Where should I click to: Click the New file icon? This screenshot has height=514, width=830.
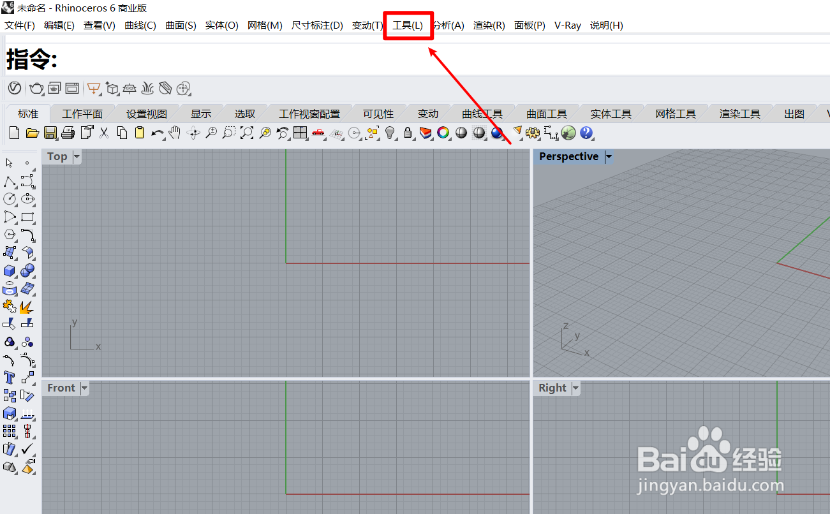coord(14,133)
